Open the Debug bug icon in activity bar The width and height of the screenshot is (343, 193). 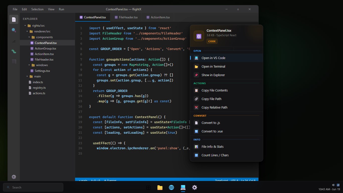click(x=14, y=51)
